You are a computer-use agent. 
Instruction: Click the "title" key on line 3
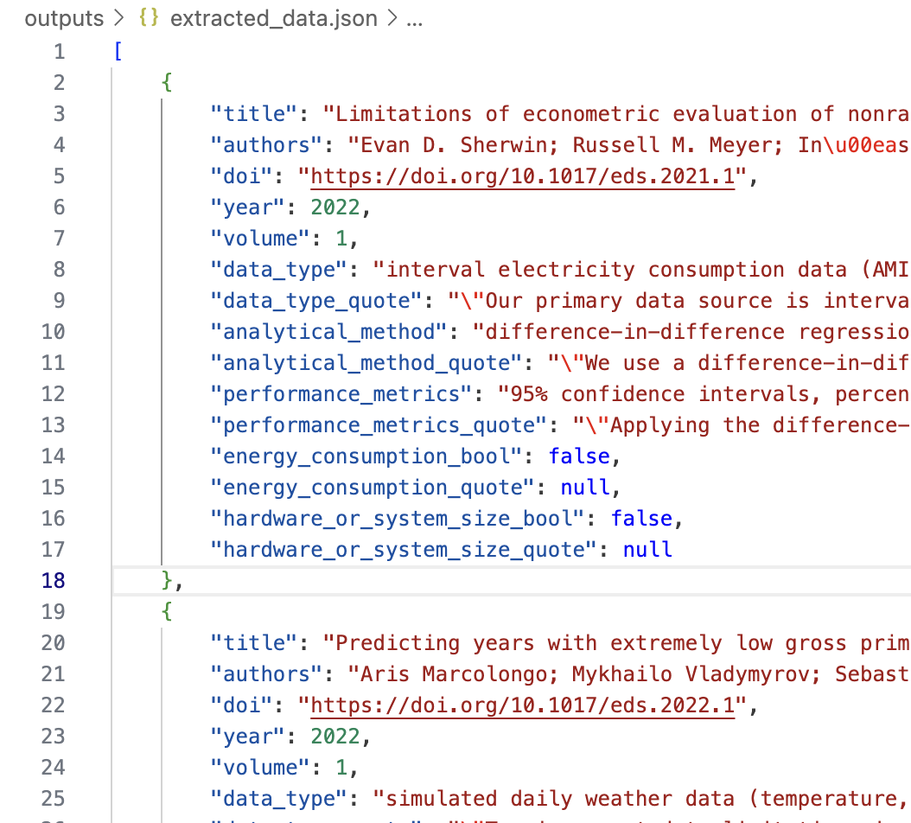click(x=254, y=114)
